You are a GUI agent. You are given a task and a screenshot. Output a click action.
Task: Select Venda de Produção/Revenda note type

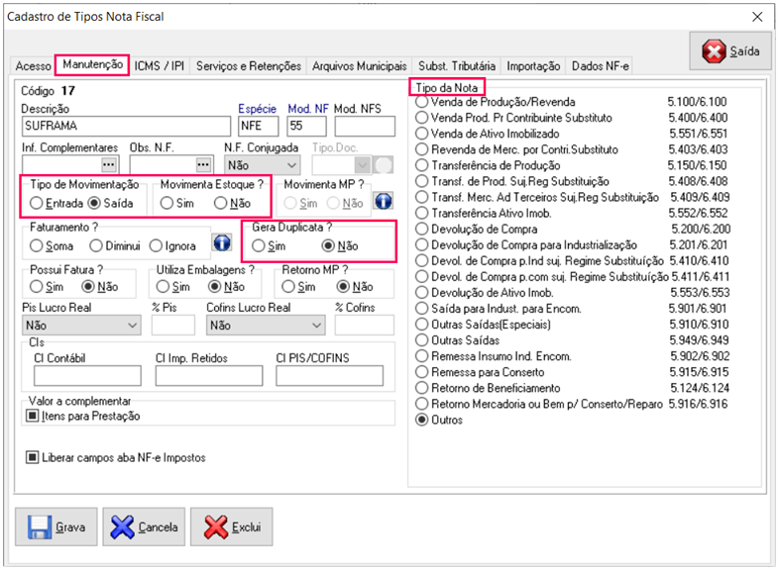point(423,102)
